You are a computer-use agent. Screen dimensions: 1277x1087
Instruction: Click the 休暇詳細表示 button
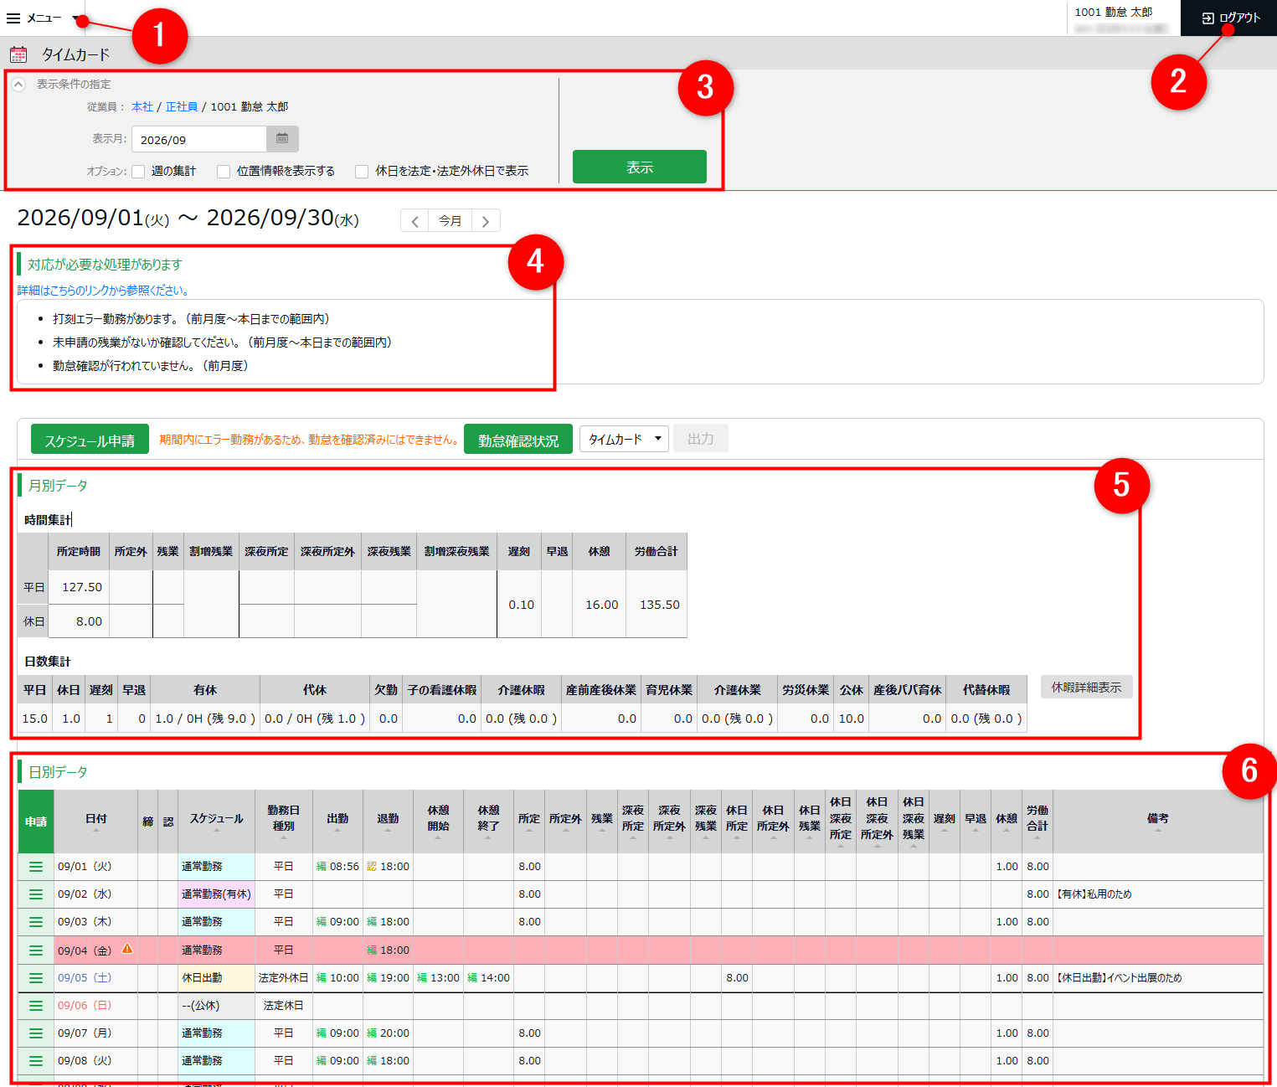pyautogui.click(x=1087, y=688)
